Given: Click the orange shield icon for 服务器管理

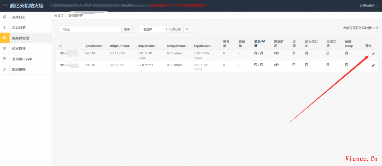Looking at the screenshot, I should click(x=4, y=38).
